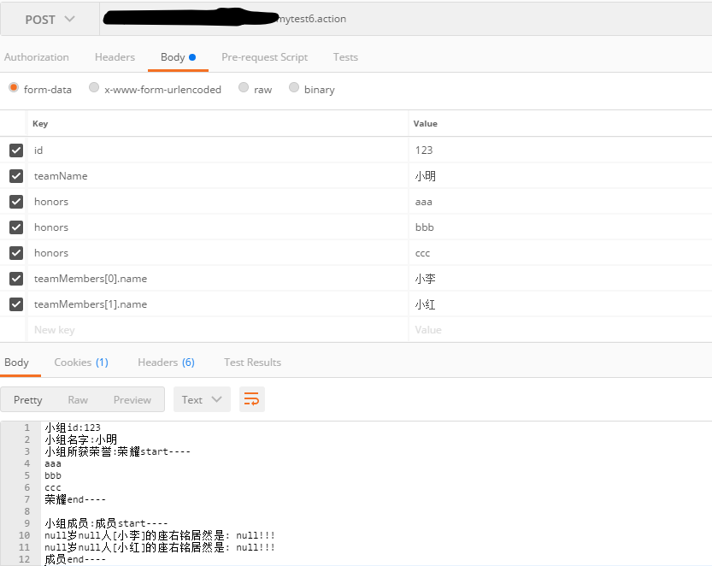Screen dimensions: 712x566
Task: Switch to the request Headers tab
Action: pyautogui.click(x=115, y=57)
